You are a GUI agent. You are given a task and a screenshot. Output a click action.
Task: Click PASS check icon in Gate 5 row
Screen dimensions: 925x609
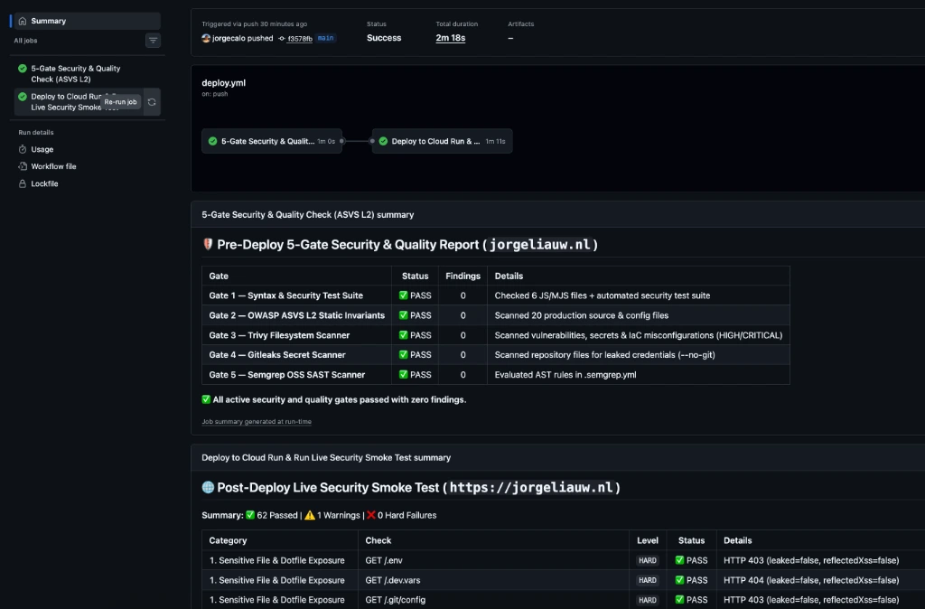[x=404, y=375]
